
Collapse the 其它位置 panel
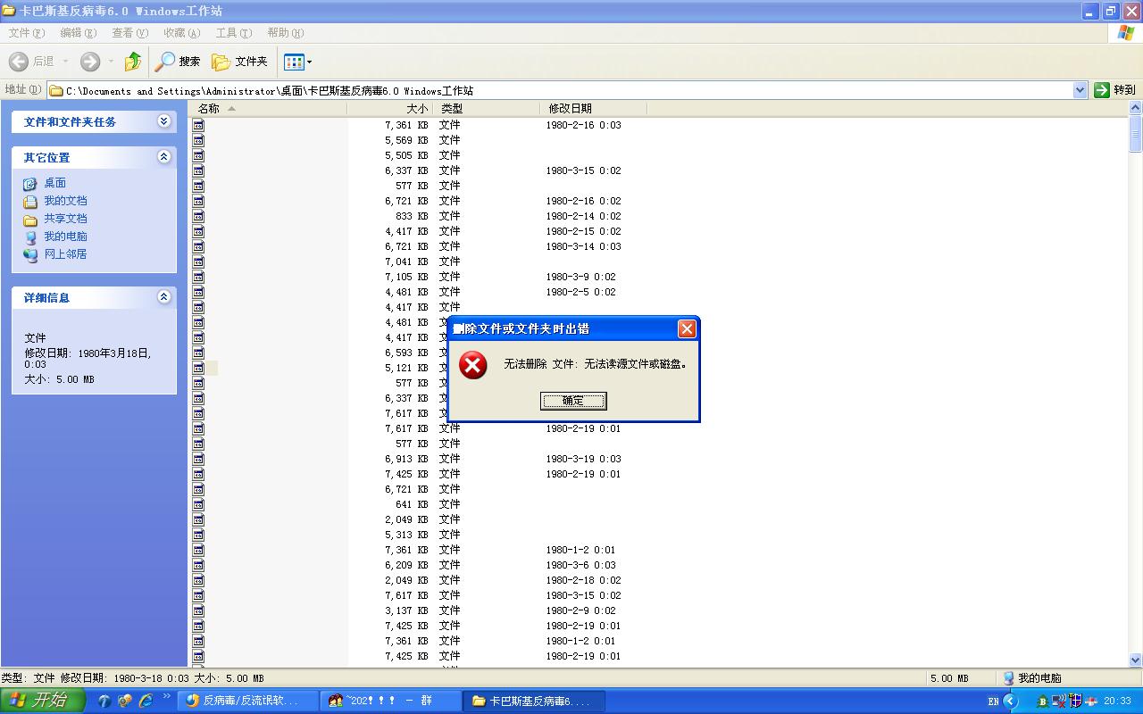click(x=163, y=157)
